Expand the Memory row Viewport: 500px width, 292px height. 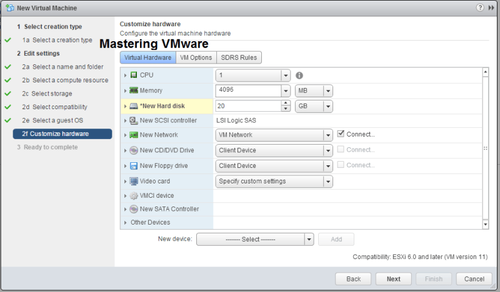click(x=126, y=90)
